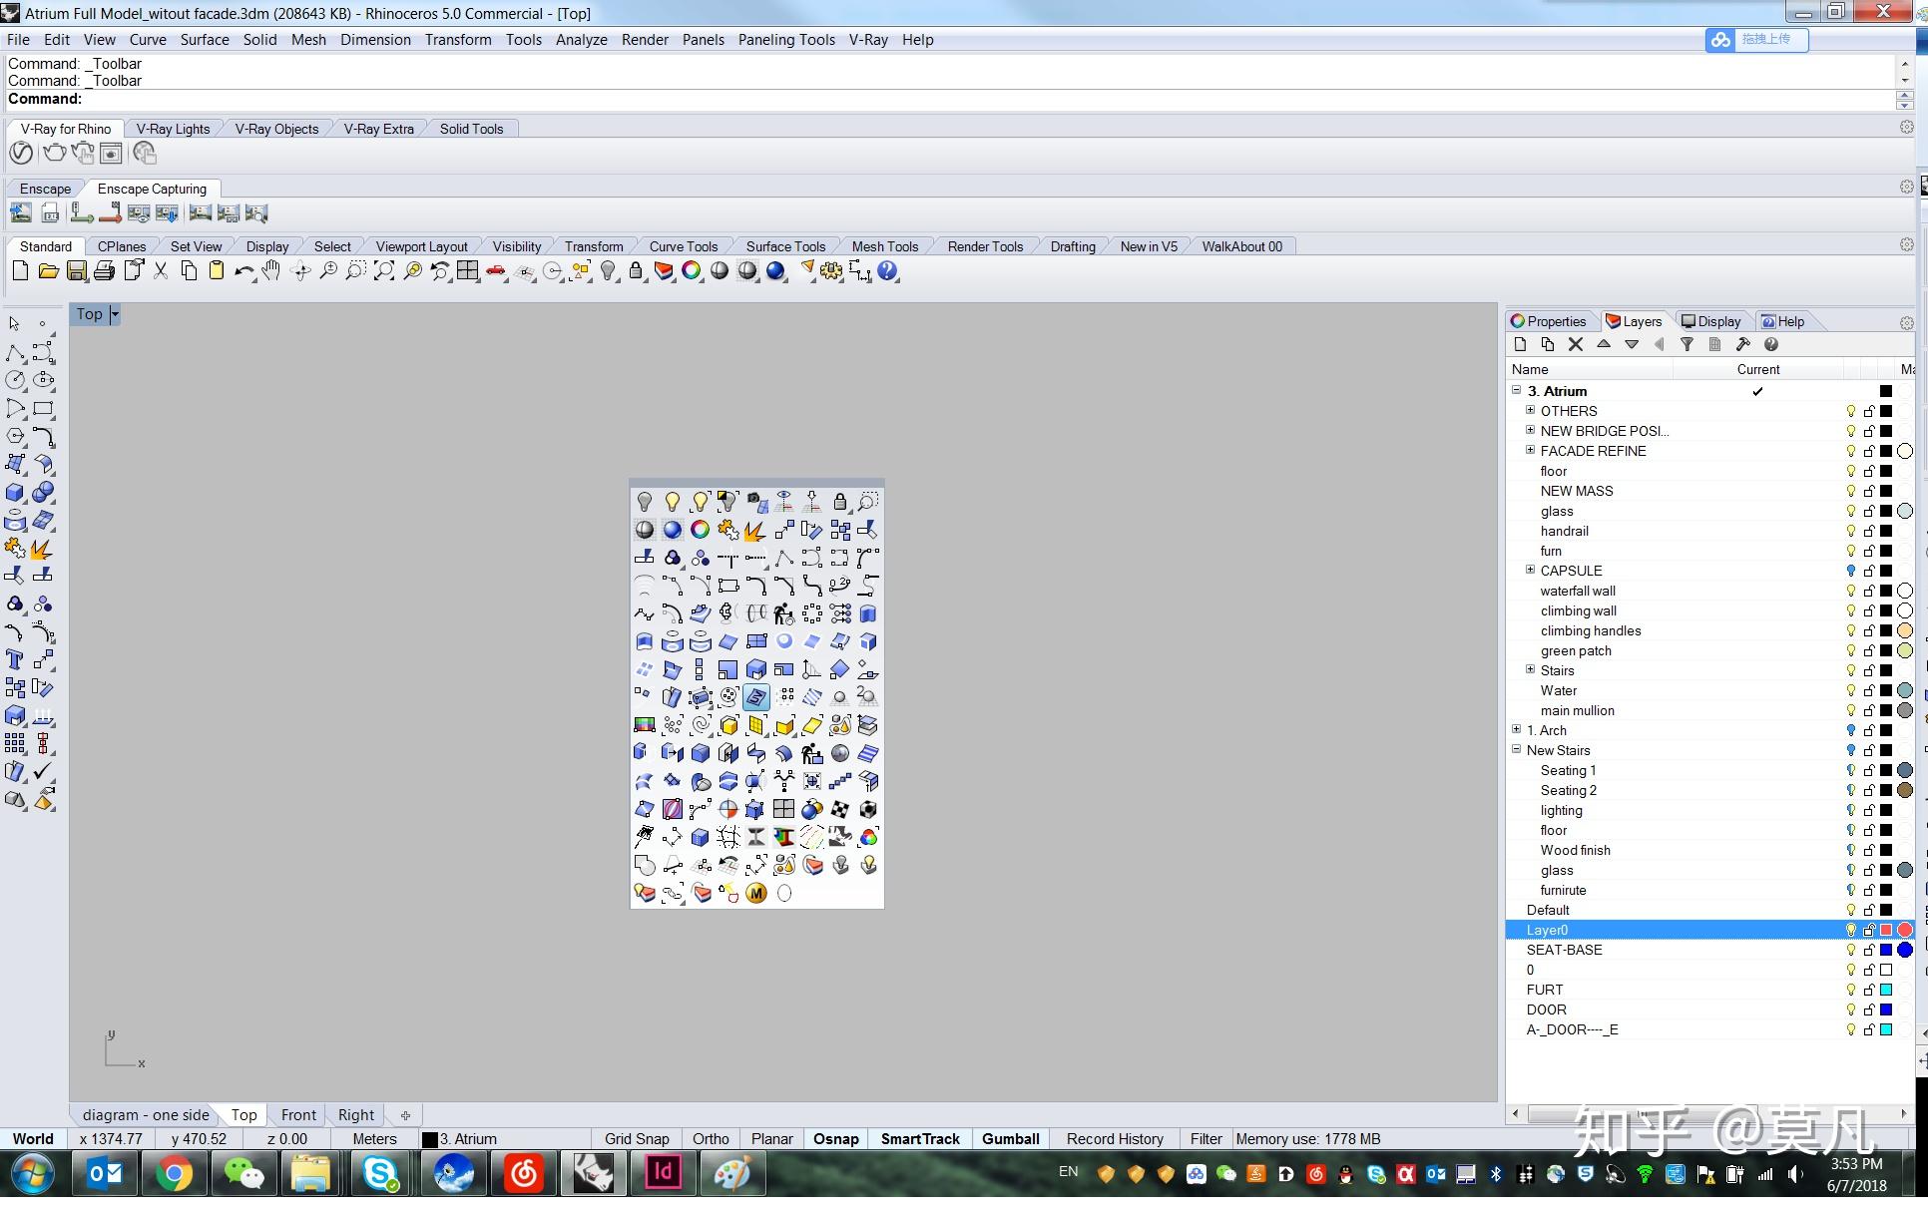The height and width of the screenshot is (1213, 1928).
Task: Open Chrome from the Windows taskbar
Action: (x=174, y=1174)
